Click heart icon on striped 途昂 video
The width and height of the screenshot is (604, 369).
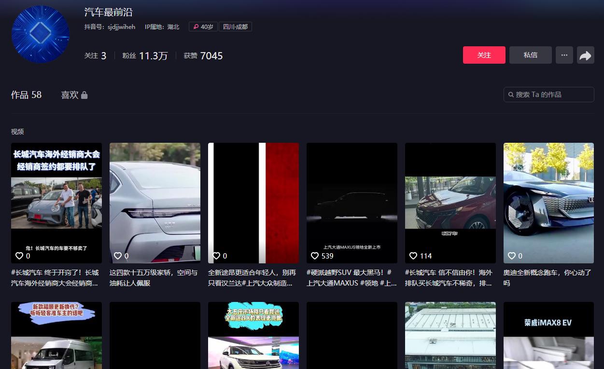tap(216, 256)
